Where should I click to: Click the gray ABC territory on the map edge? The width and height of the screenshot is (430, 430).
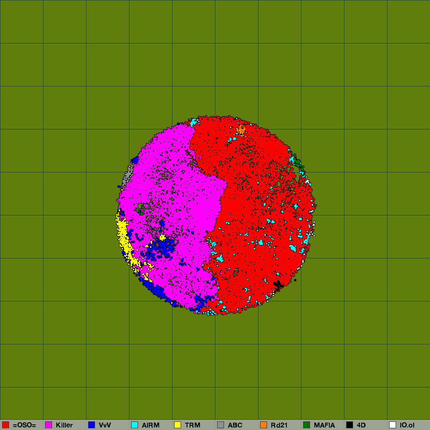(128, 175)
